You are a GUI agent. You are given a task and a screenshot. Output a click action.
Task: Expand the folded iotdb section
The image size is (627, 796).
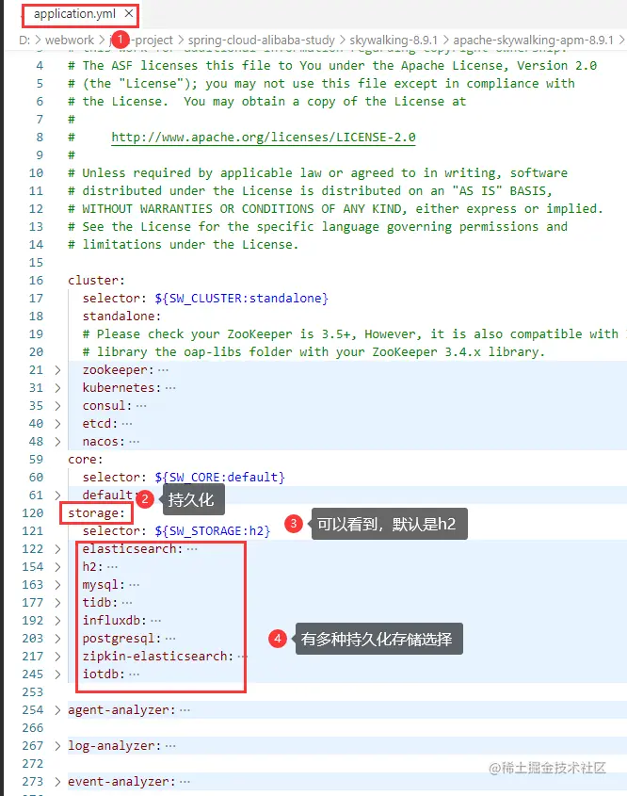coord(57,674)
